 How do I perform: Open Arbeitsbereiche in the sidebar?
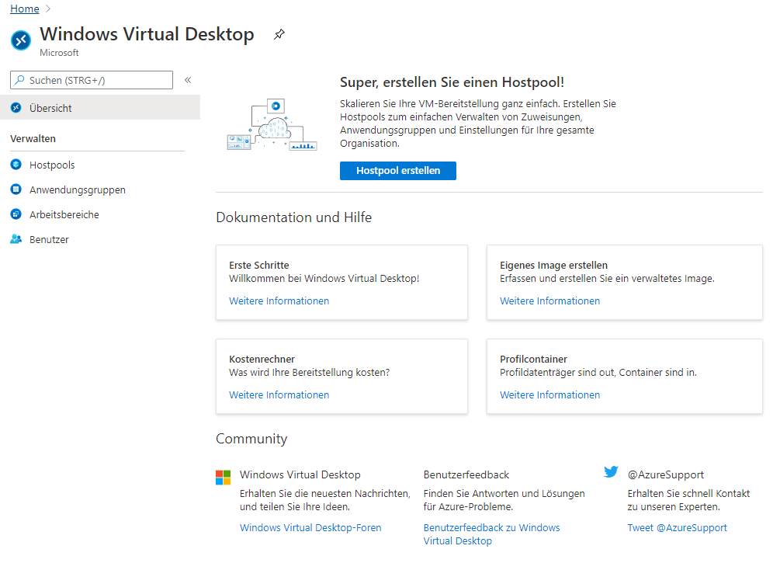pos(64,214)
